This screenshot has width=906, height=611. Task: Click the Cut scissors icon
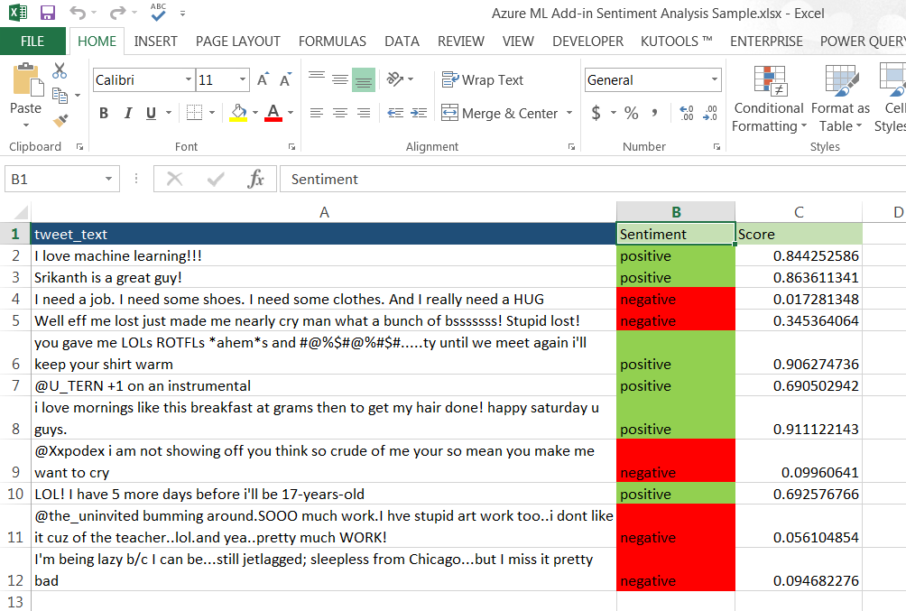click(60, 71)
